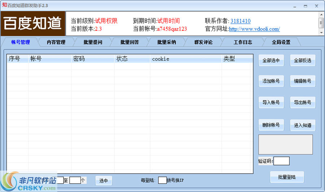Screen dimensions: 325x192
Task: Click the 全部反选 button
Action: click(x=303, y=61)
